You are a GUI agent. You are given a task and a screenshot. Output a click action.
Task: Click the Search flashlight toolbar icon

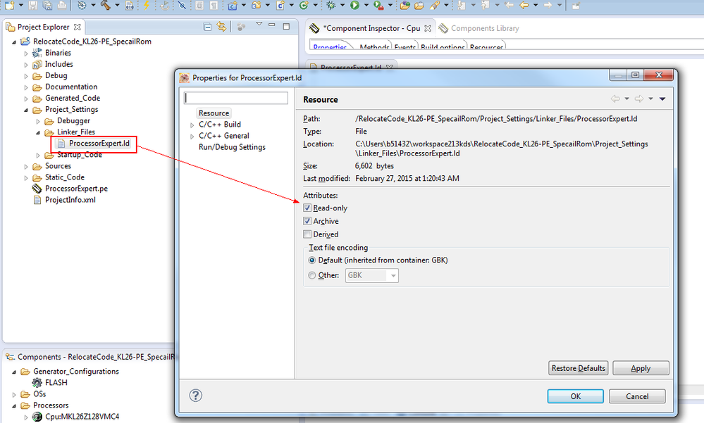click(434, 6)
